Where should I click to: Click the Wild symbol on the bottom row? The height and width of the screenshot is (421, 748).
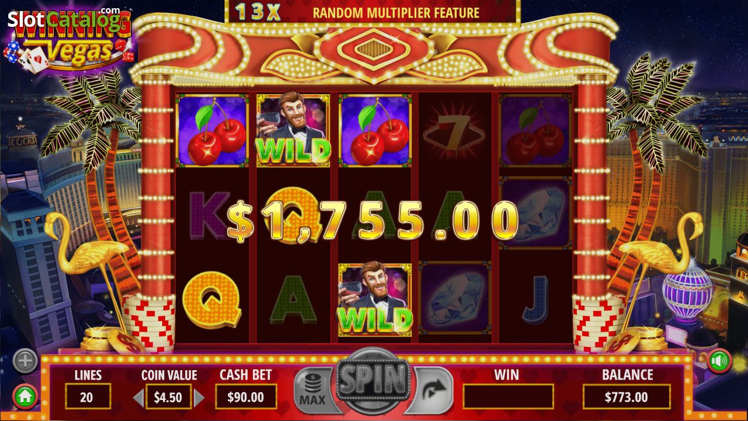click(x=375, y=300)
